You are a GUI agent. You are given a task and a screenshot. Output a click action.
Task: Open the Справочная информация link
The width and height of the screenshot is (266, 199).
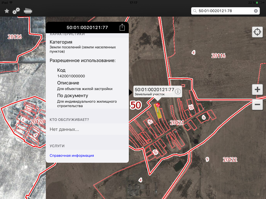72,155
